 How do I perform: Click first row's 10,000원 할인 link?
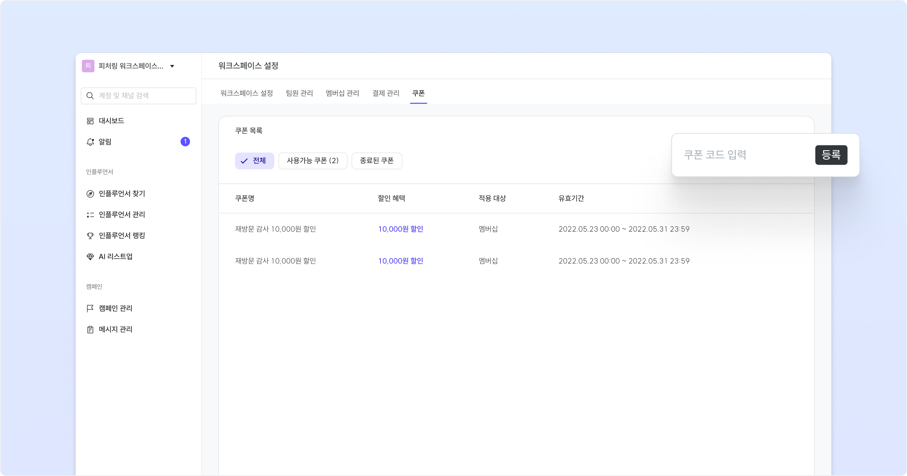[x=401, y=229]
